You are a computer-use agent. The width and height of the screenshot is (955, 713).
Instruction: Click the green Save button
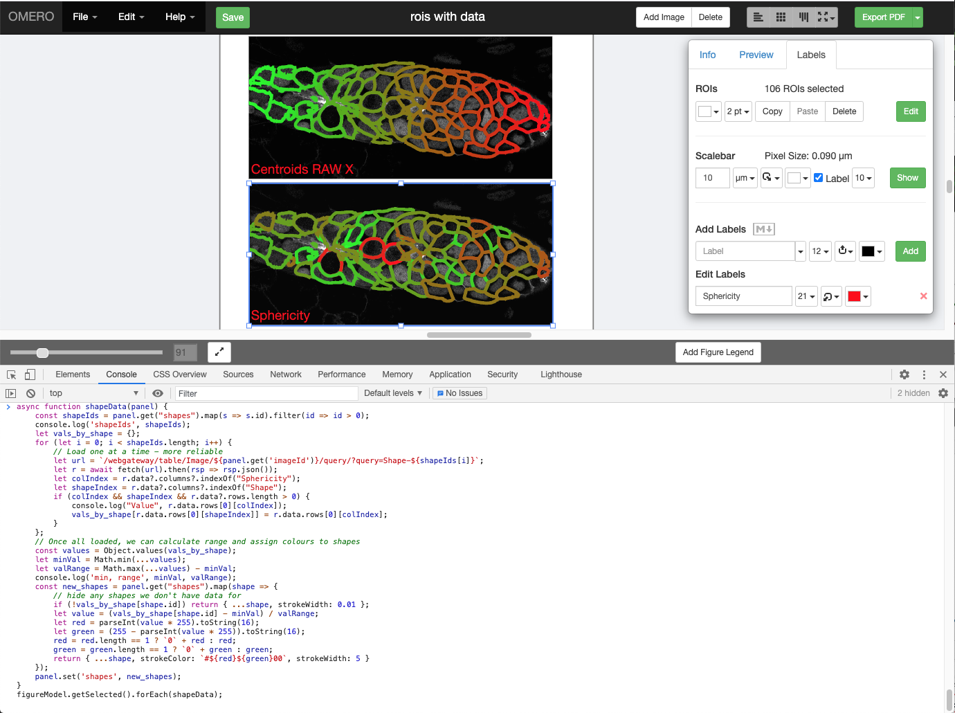tap(233, 17)
